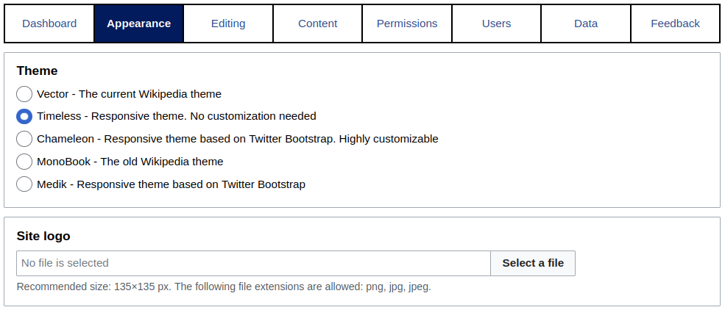Pick the Chameleon theme radio button
The image size is (725, 310).
(x=24, y=139)
